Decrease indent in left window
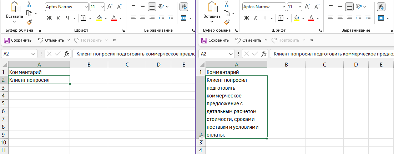 [161, 18]
